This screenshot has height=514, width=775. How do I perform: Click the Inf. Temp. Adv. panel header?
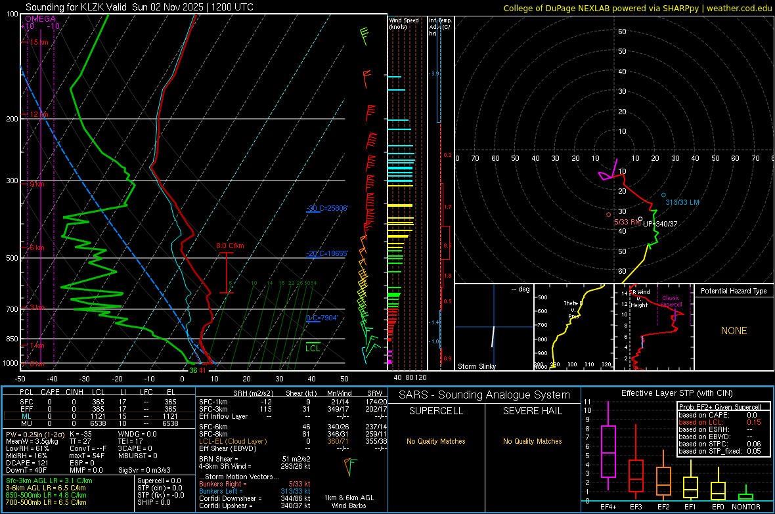[x=441, y=27]
